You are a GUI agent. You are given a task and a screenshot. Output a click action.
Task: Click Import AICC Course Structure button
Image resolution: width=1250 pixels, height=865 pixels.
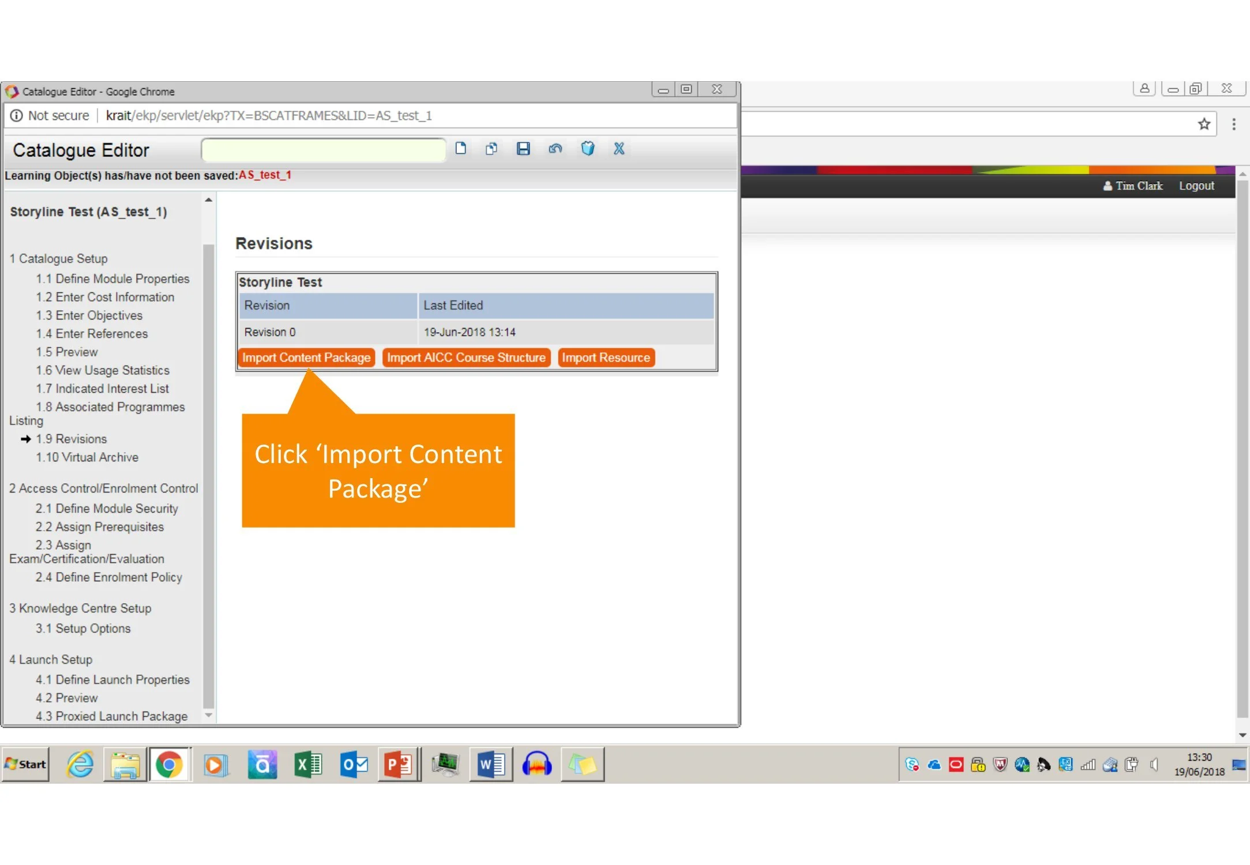pyautogui.click(x=466, y=358)
